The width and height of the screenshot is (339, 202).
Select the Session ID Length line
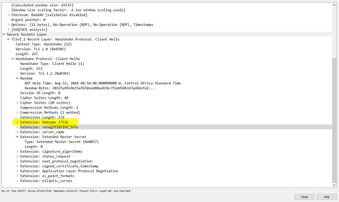(x=40, y=93)
